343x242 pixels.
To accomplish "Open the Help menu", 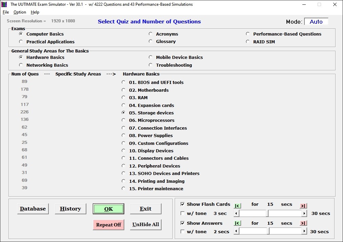I will click(35, 12).
